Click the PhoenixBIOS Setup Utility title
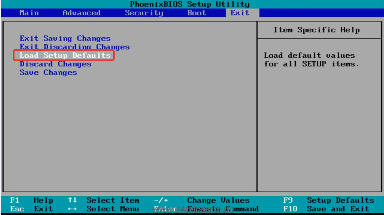The width and height of the screenshot is (384, 215). coord(190,4)
